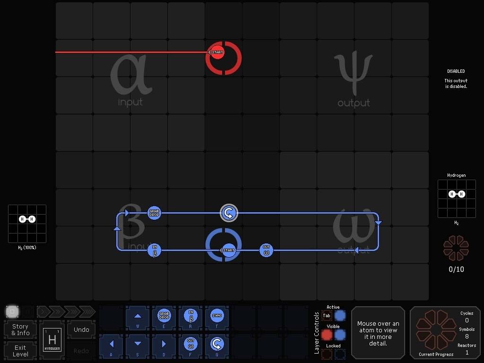Viewport: 484px width, 363px height.
Task: Toggle visibility of the blue layer
Action: [x=340, y=335]
